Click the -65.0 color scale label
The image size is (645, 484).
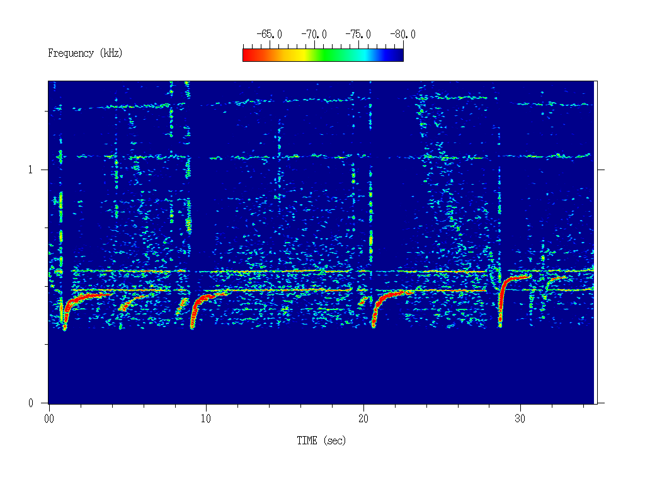[x=269, y=35]
